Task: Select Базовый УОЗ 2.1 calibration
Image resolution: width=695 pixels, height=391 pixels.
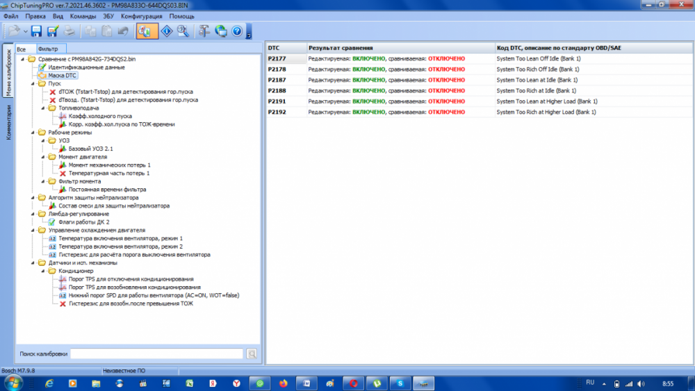Action: point(91,149)
